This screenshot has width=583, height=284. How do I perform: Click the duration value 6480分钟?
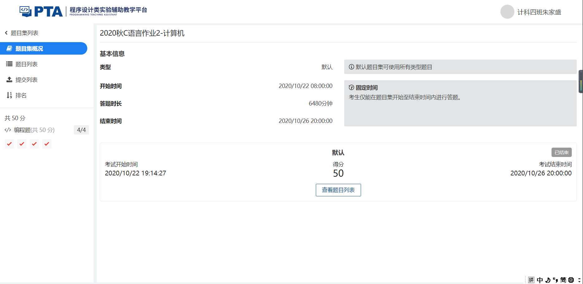tap(320, 103)
